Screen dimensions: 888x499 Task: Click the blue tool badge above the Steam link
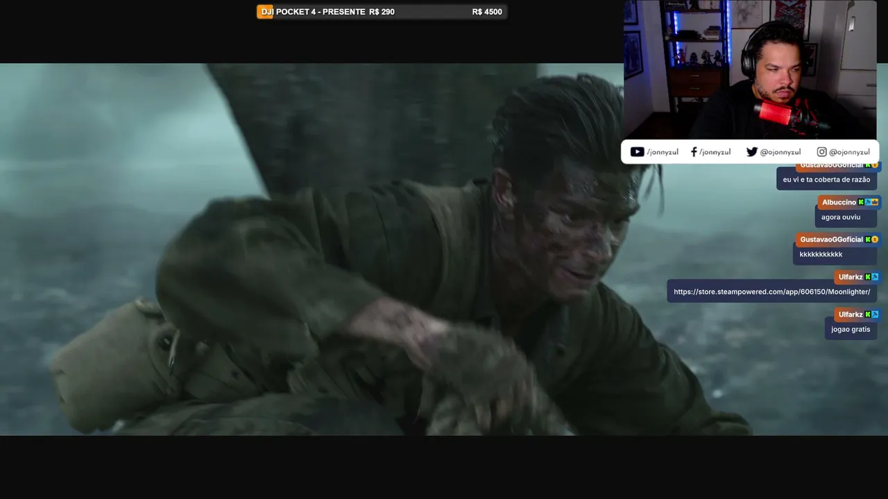(875, 277)
